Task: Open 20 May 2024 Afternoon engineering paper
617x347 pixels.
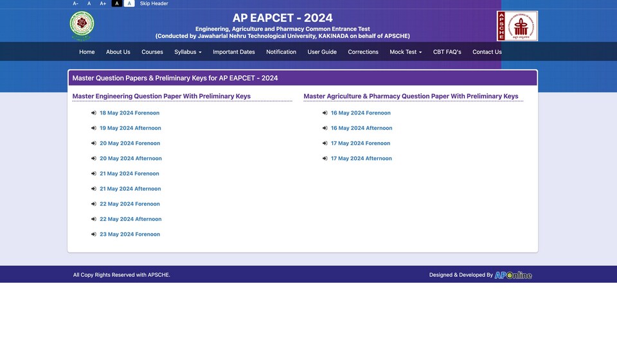Action: pos(130,159)
